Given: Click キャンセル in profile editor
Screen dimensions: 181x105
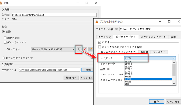Looking at the screenshot, I should 173,102.
